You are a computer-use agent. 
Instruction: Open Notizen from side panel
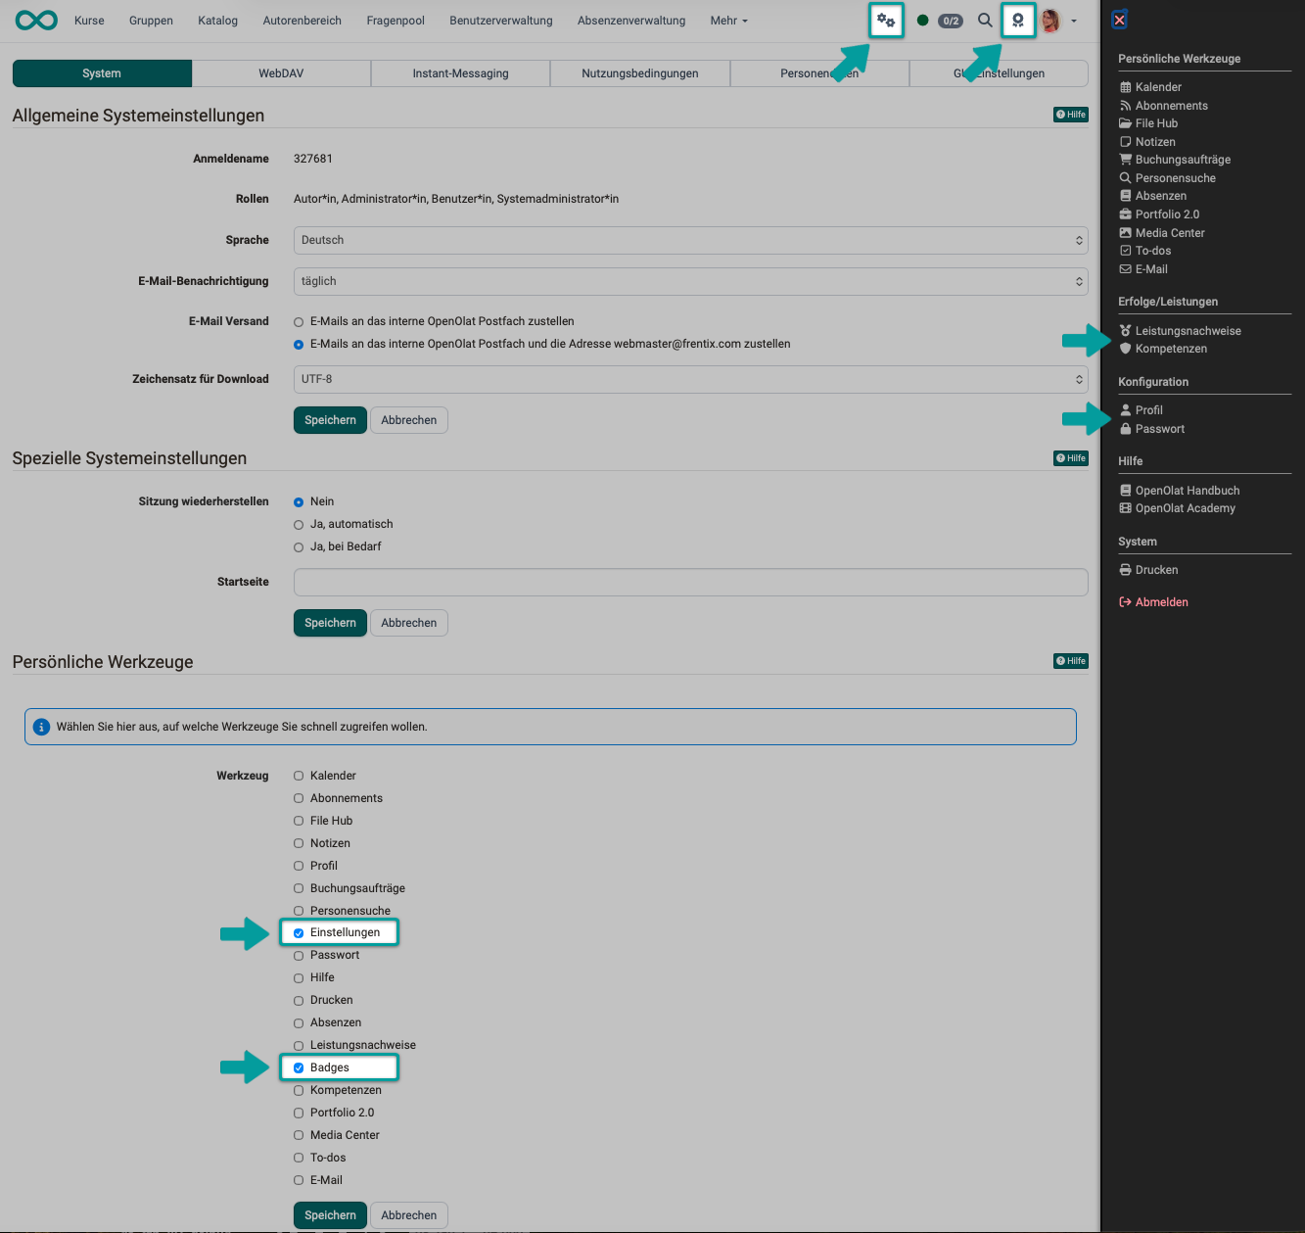[x=1148, y=142]
